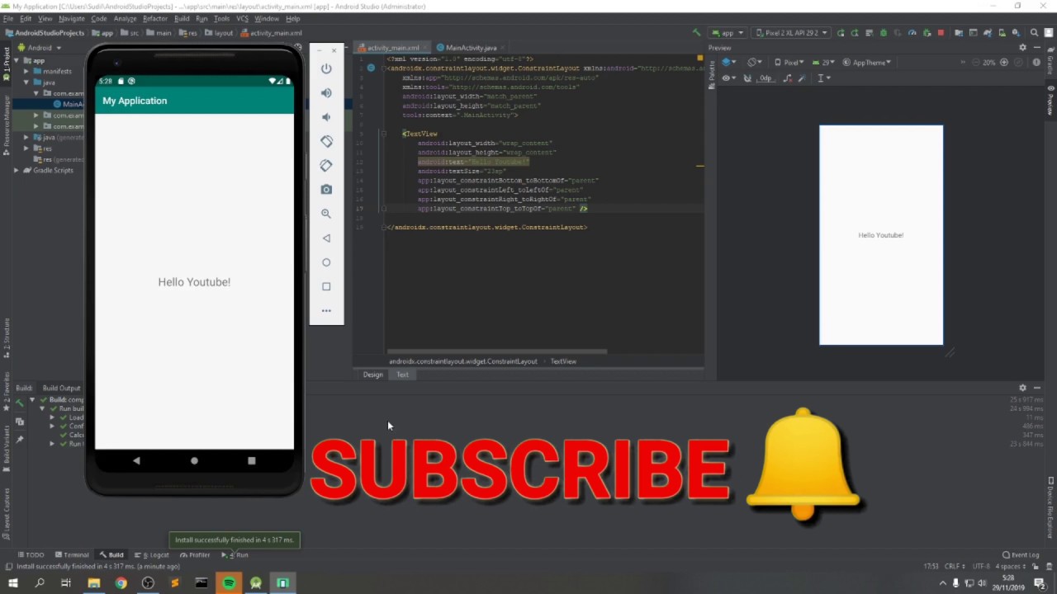Take an emulator screenshot with camera icon
The width and height of the screenshot is (1057, 594).
(x=326, y=189)
